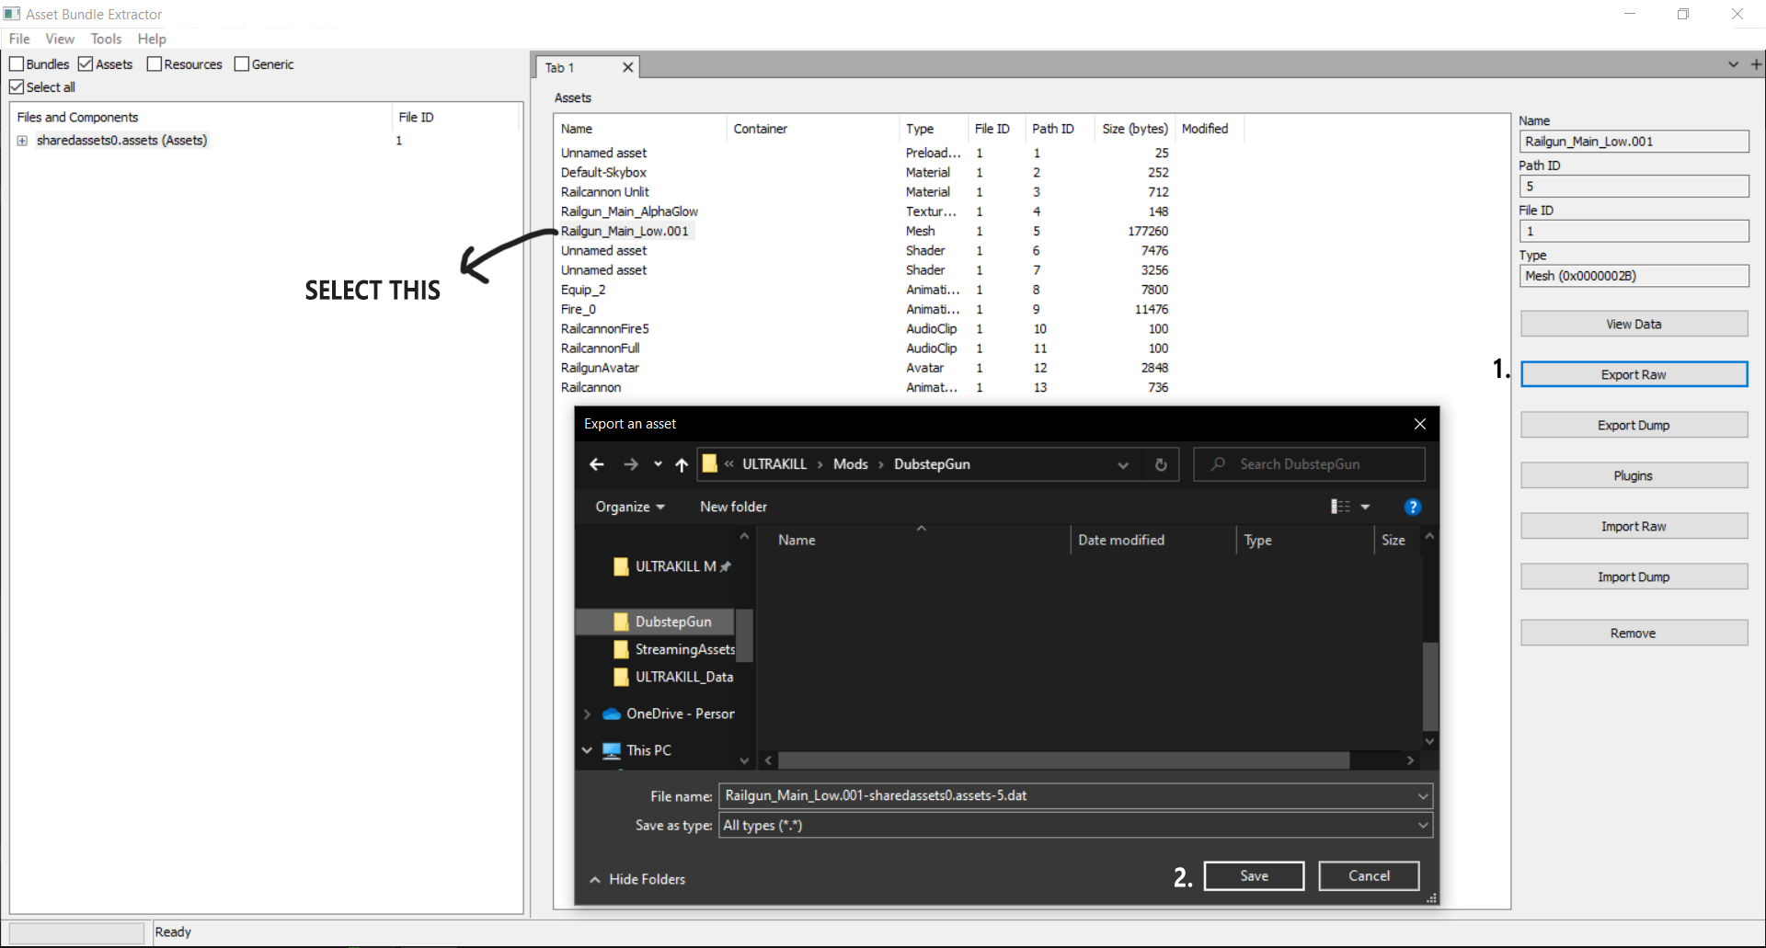The height and width of the screenshot is (948, 1766).
Task: Go up one folder level in dialog
Action: click(x=682, y=464)
